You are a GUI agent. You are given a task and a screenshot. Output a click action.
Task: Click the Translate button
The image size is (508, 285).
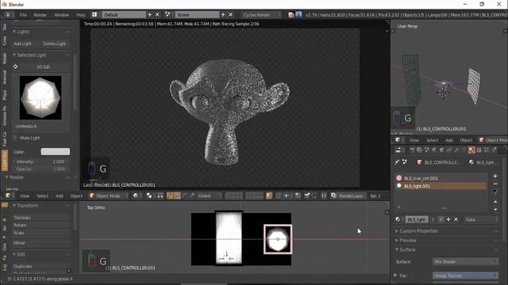pyautogui.click(x=40, y=218)
